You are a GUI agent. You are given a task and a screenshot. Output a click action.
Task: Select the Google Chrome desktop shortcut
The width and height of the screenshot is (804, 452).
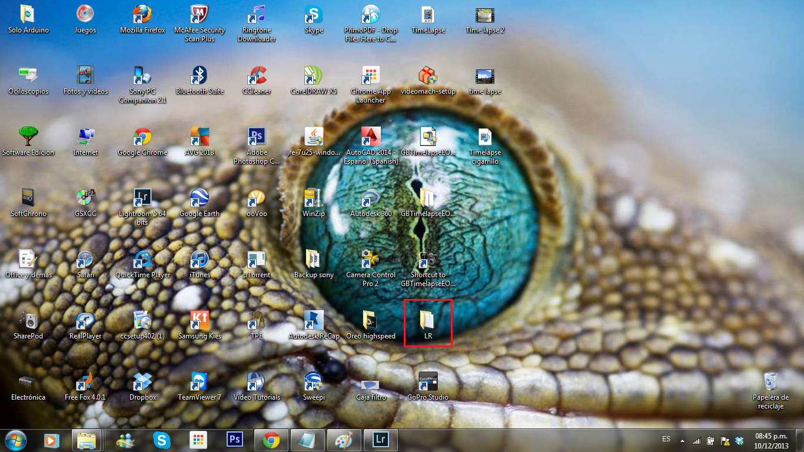(142, 142)
